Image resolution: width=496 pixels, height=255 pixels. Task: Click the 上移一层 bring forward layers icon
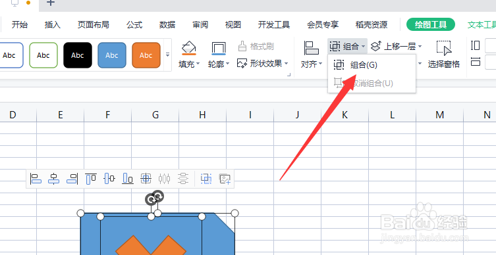pyautogui.click(x=375, y=47)
